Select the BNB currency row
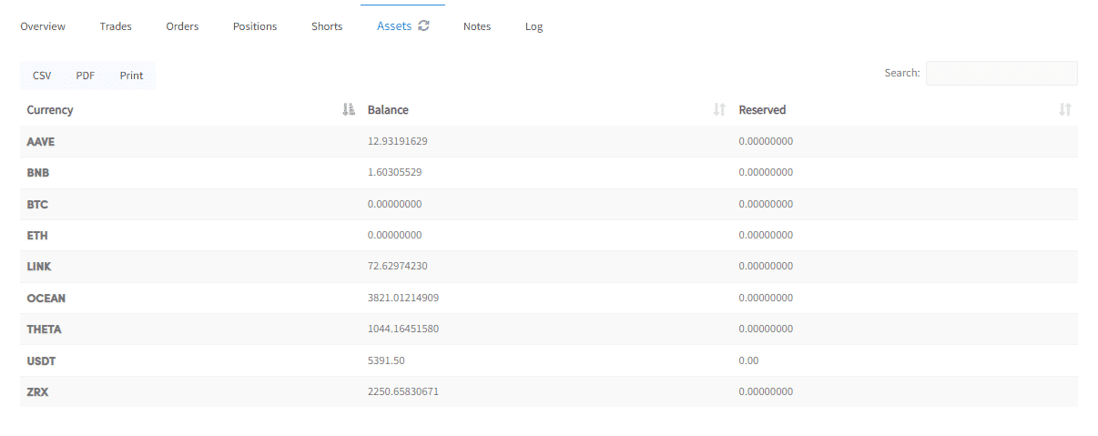Screen dimensions: 1098x436 549,172
